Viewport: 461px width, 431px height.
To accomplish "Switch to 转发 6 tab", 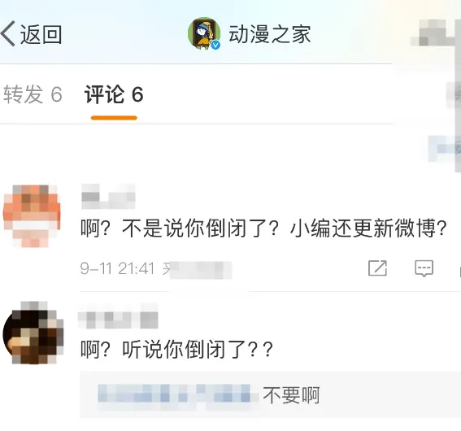I will coord(33,94).
